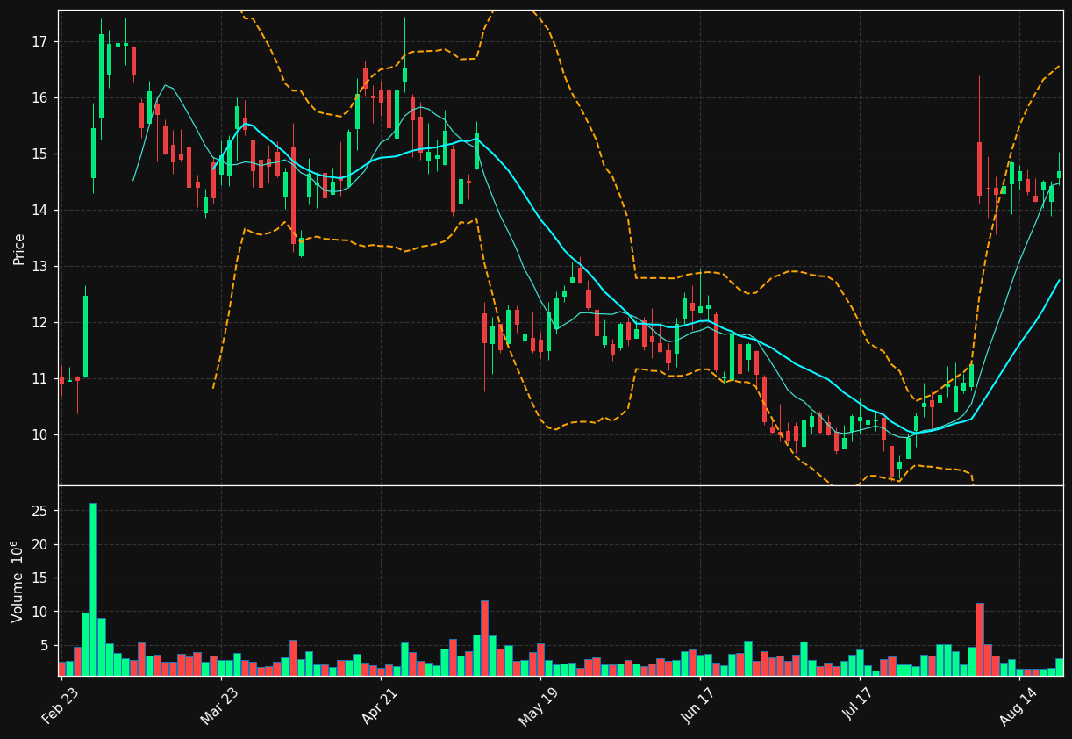Click the "Price" y-axis title
This screenshot has width=1072, height=739.
point(18,248)
